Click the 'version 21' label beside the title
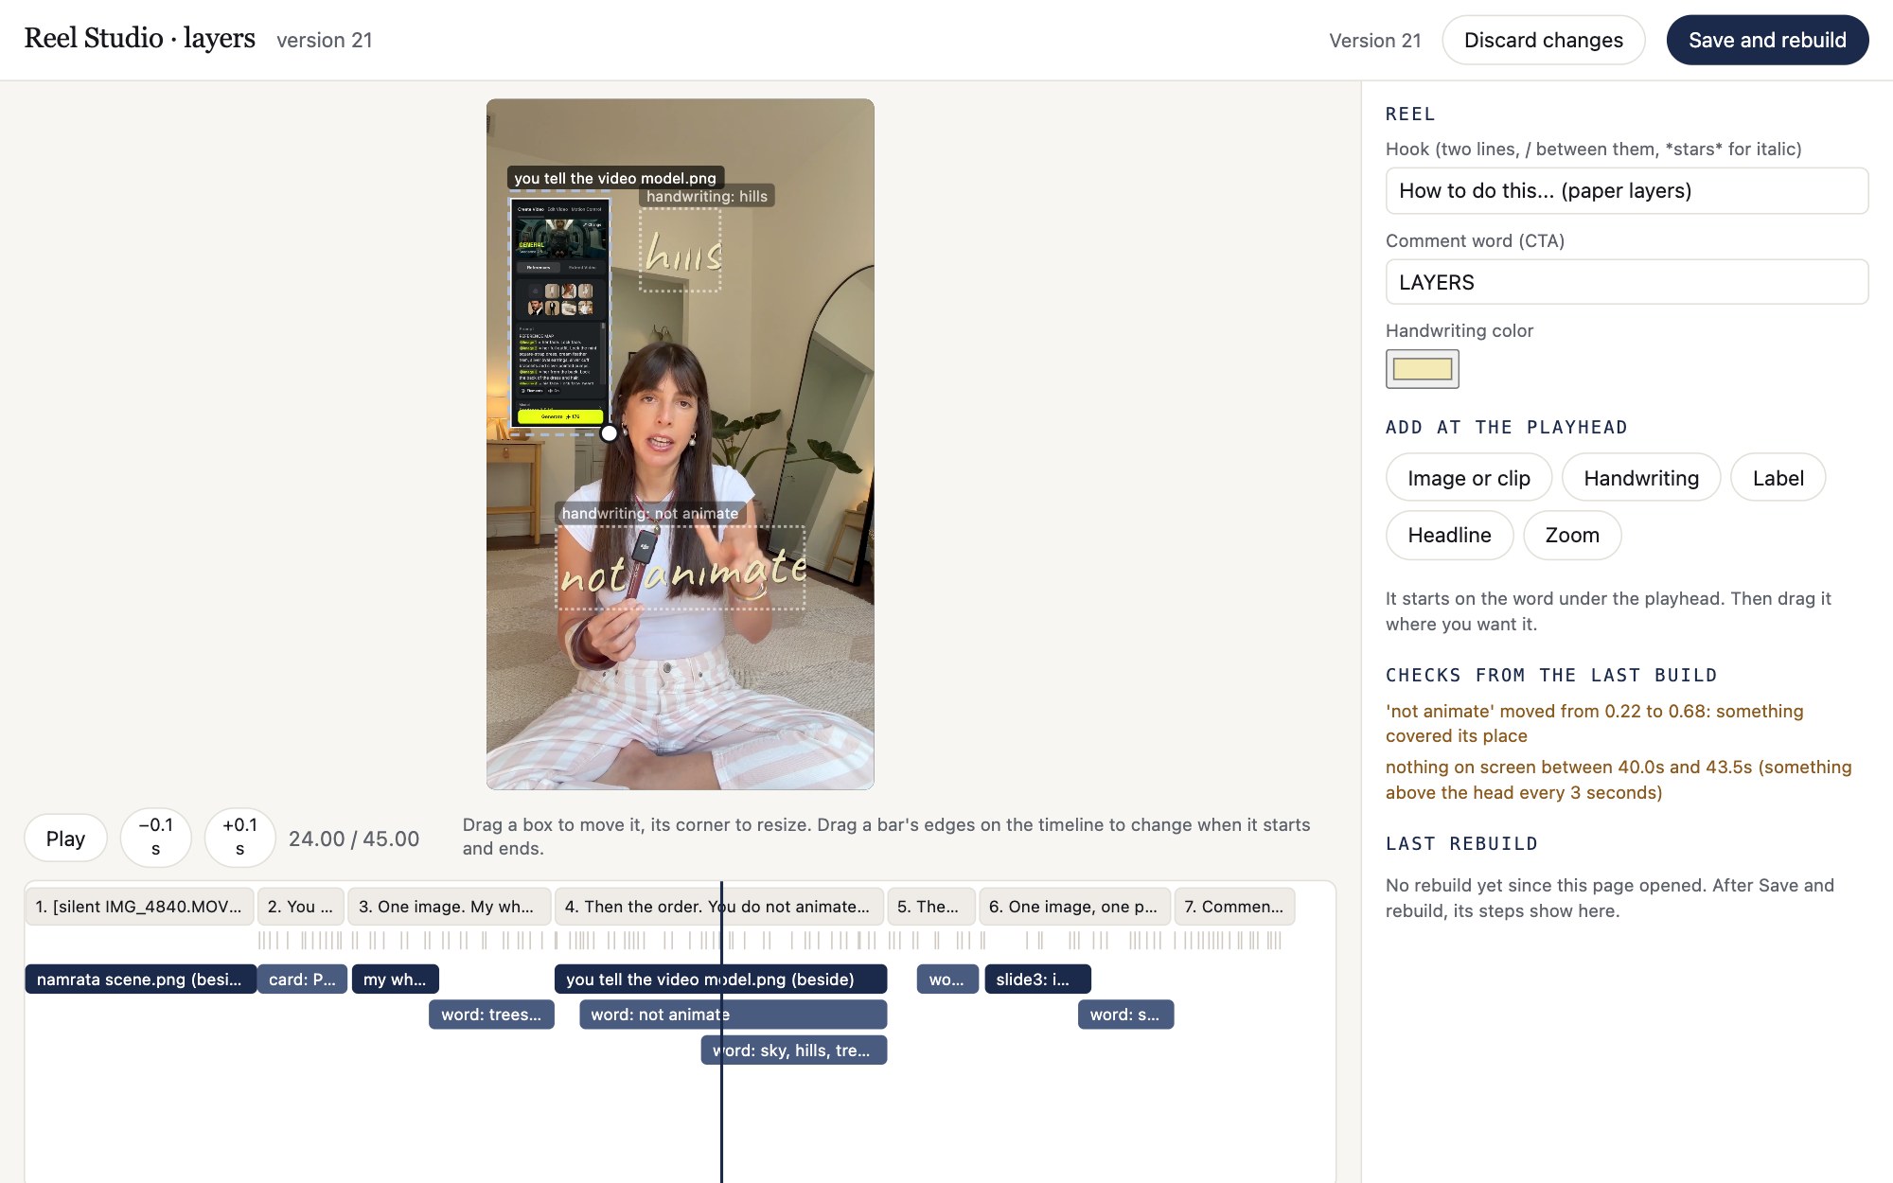 324,41
